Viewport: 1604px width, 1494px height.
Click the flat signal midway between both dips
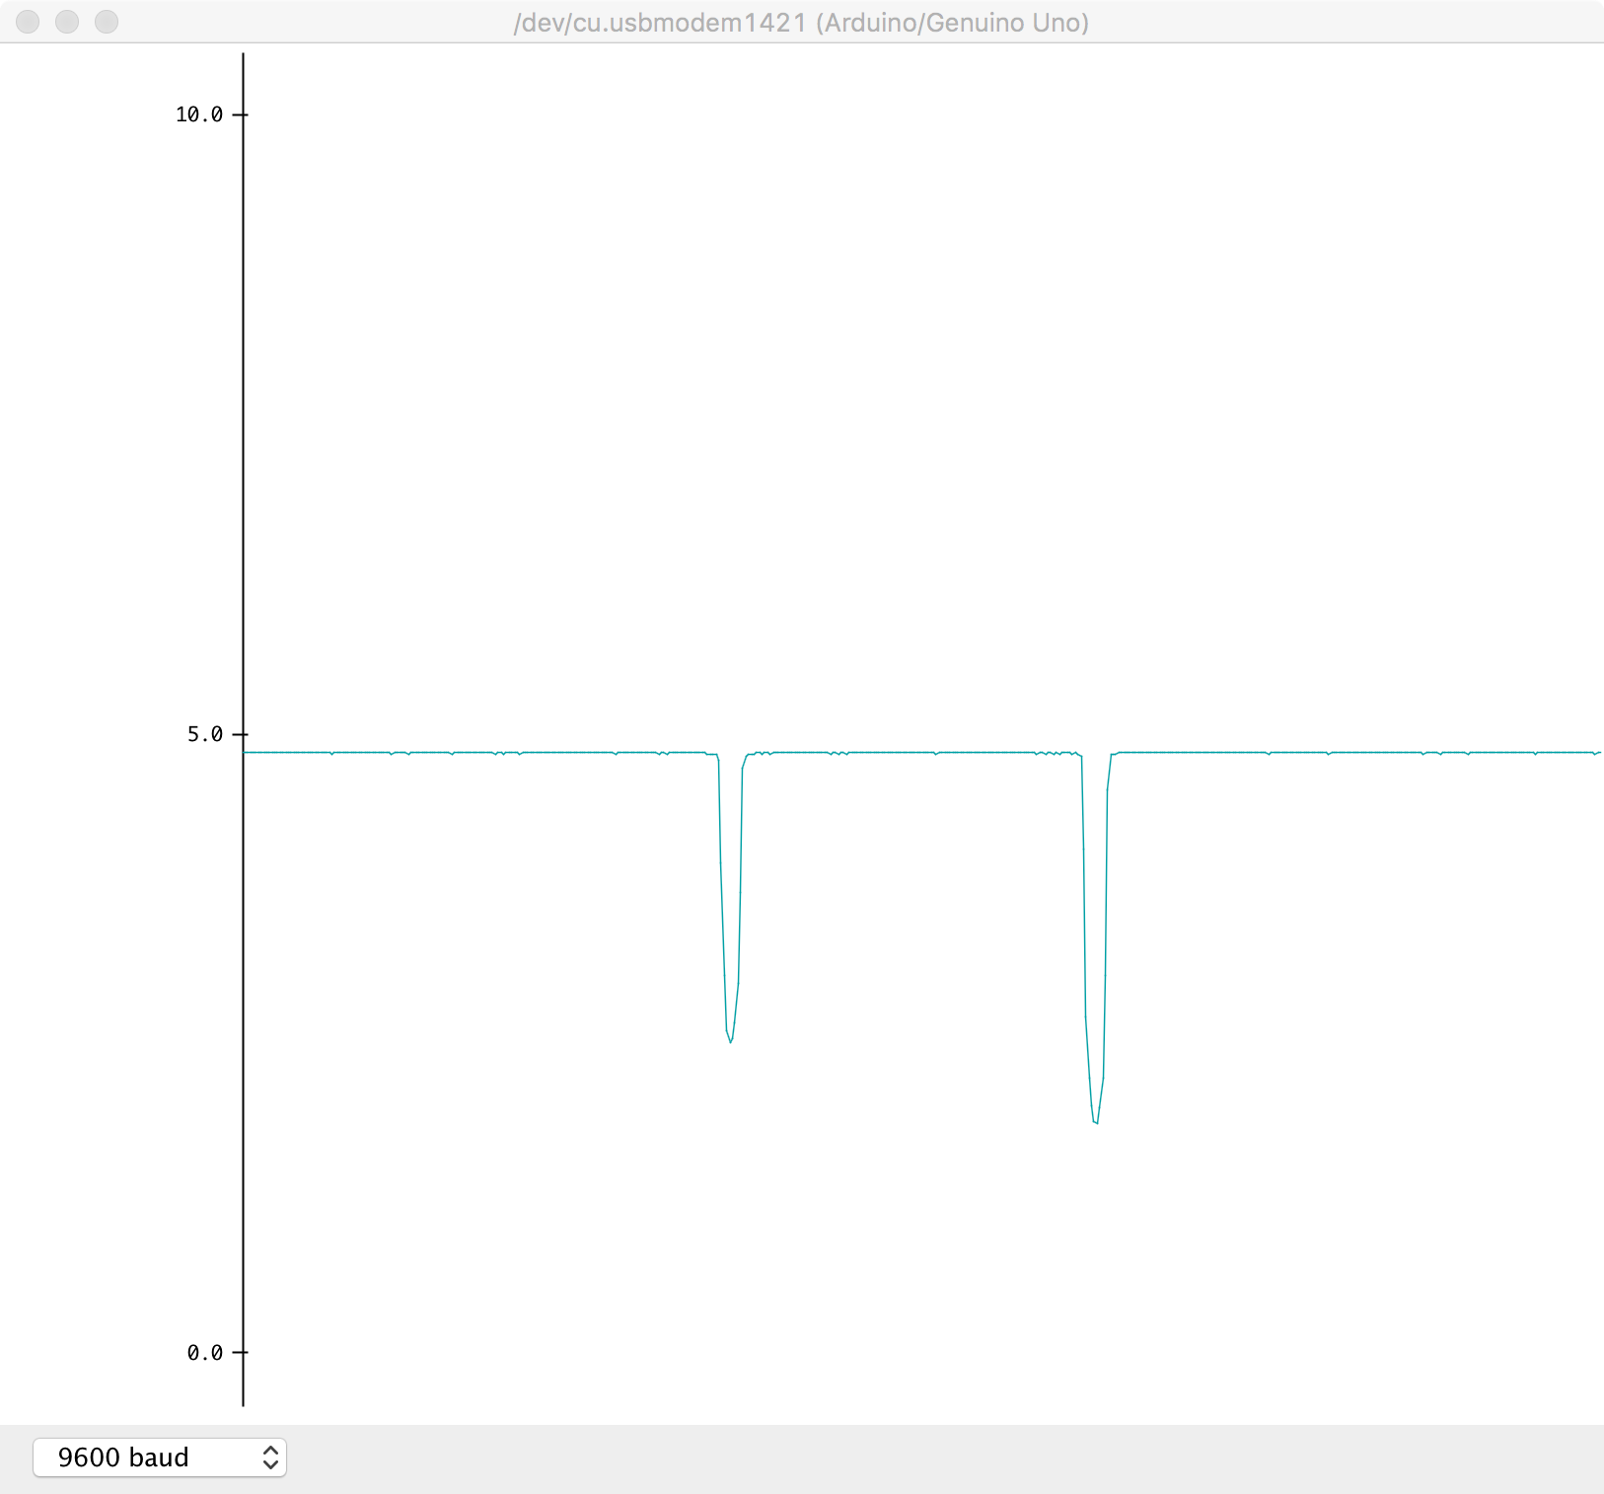[x=912, y=752]
